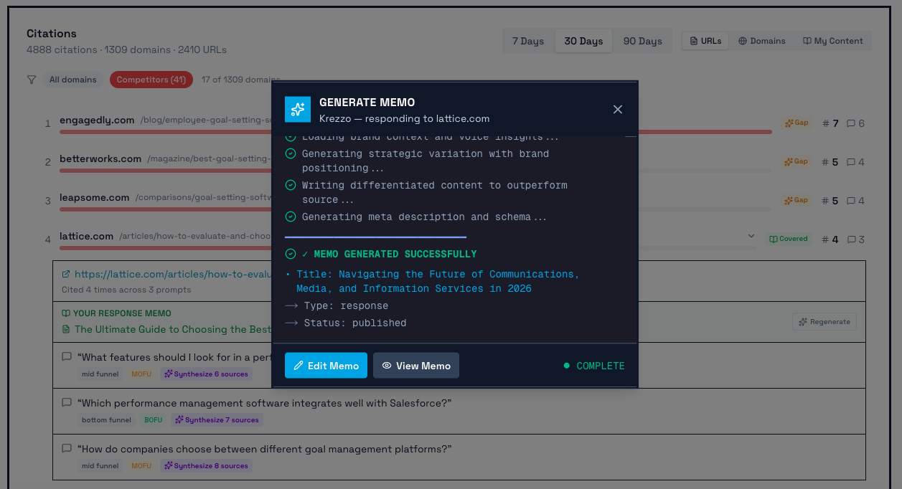Image resolution: width=902 pixels, height=489 pixels.
Task: Open the Gap badge dropdown on betterworks.com row
Action: [796, 161]
